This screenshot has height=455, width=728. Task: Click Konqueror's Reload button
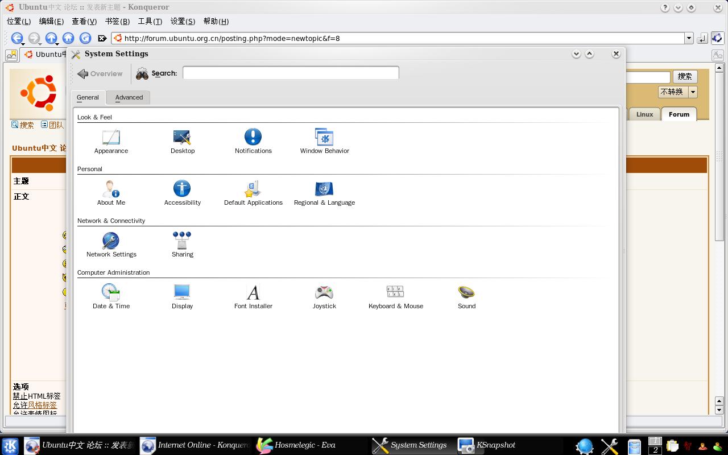(85, 38)
